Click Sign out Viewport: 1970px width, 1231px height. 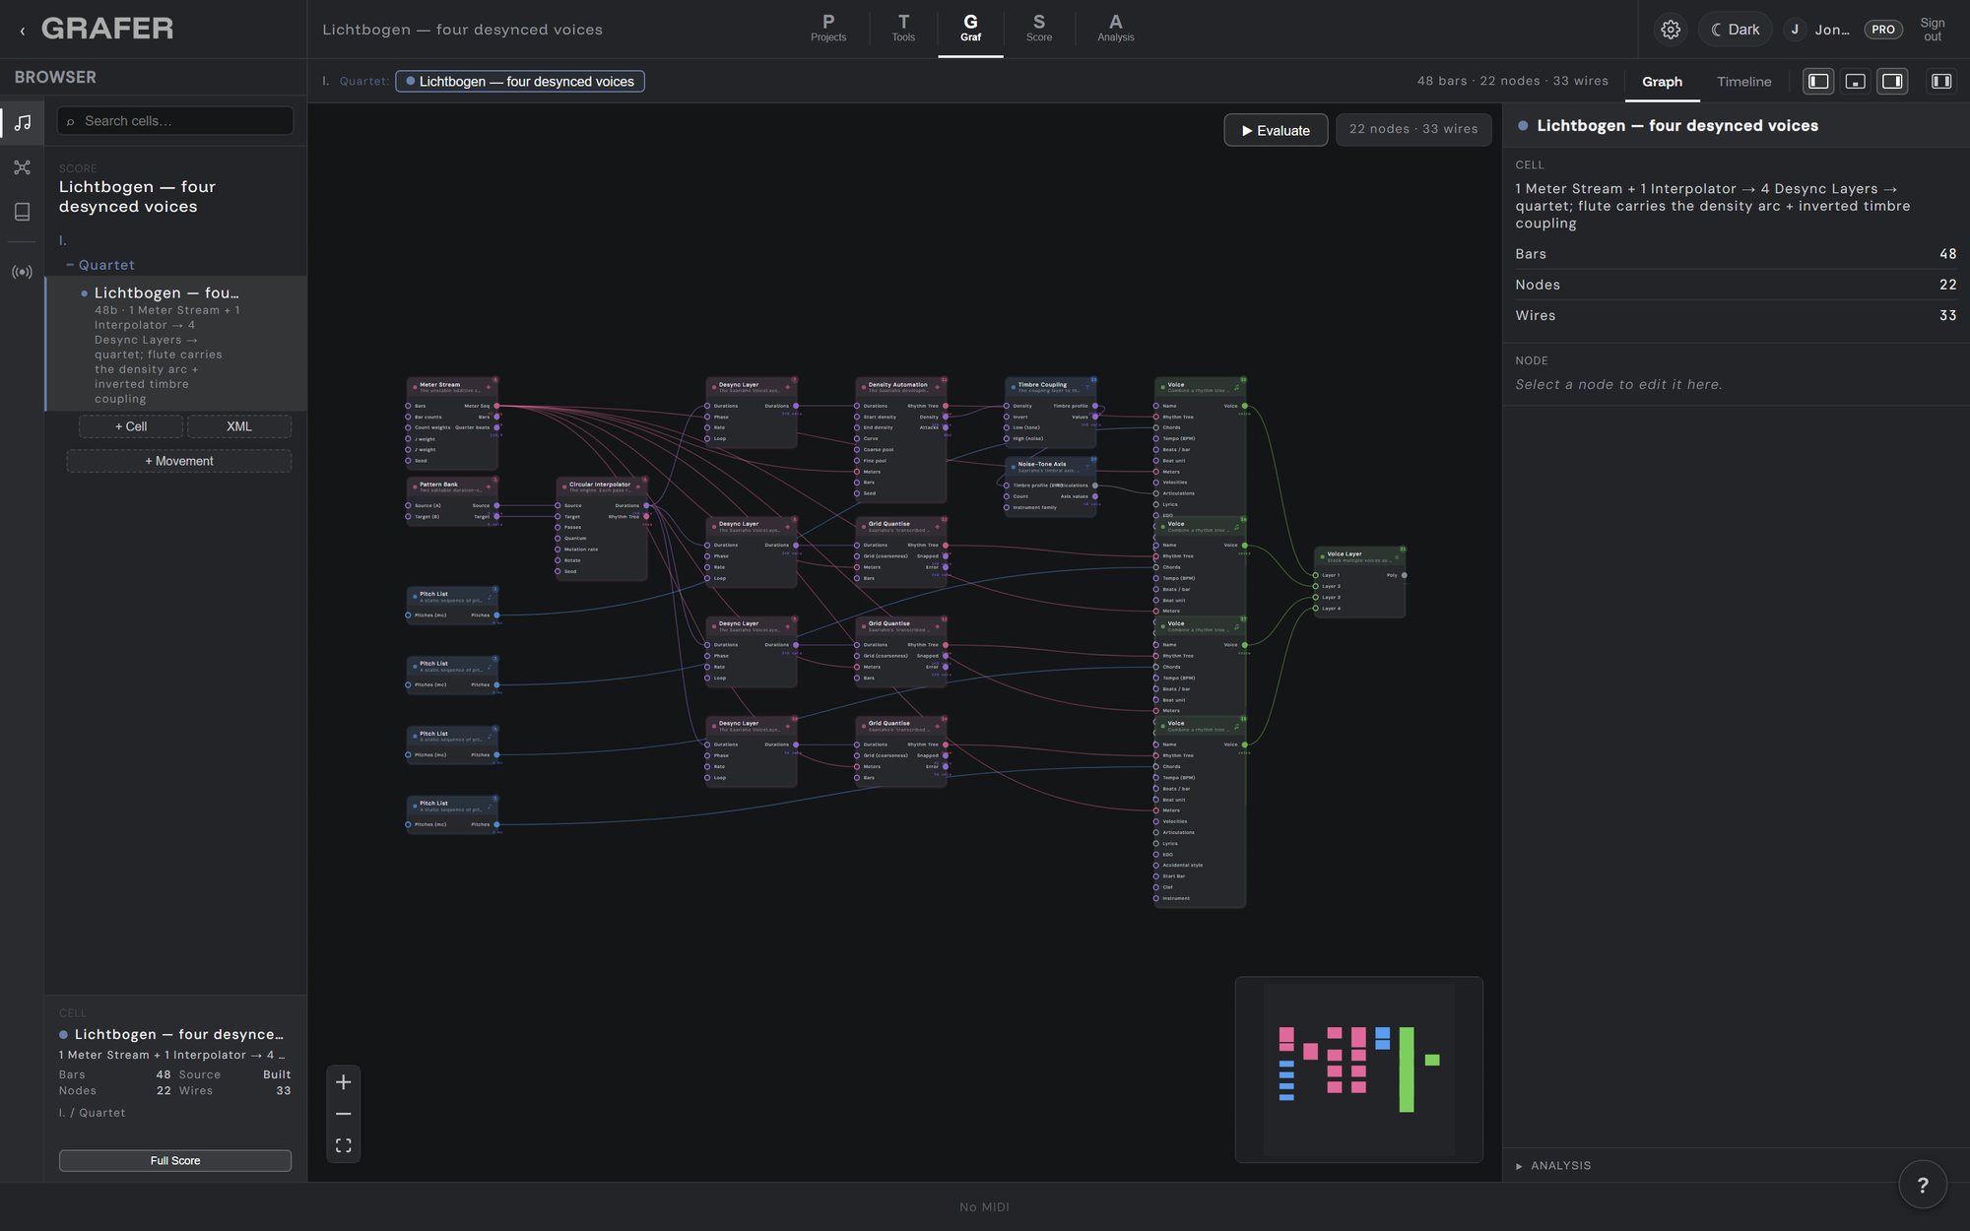tap(1932, 30)
